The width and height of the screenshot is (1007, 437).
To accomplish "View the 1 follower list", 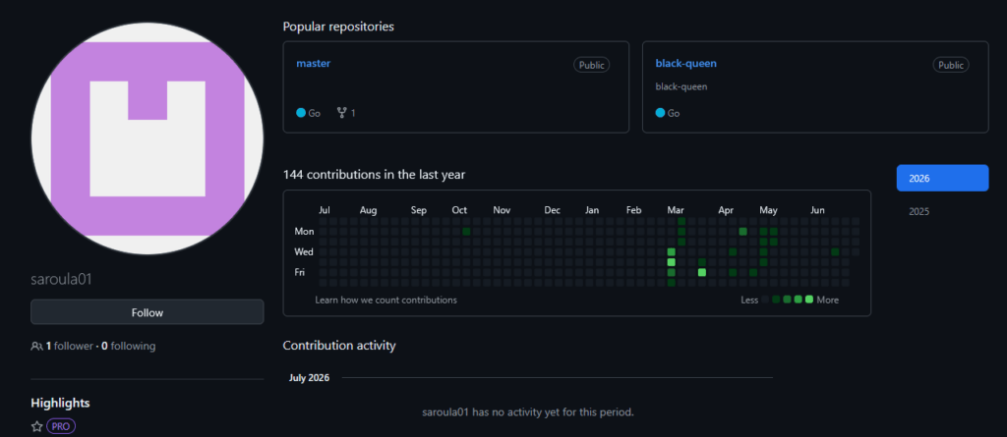I will pos(70,346).
